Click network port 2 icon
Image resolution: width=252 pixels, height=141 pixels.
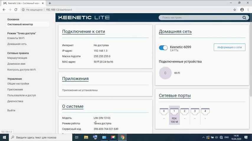[184, 111]
